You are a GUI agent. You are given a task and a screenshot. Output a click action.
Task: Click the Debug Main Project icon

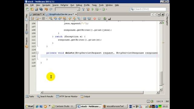(97, 9)
